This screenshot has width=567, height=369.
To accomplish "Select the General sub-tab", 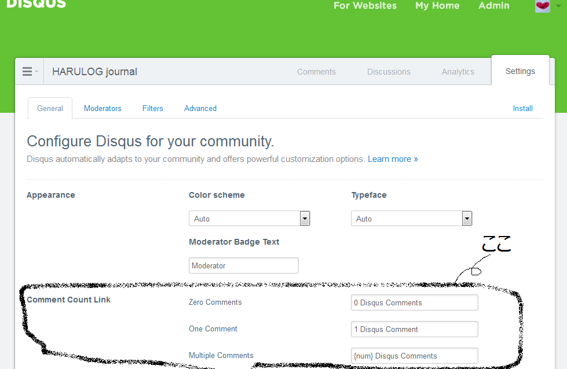I will [x=50, y=108].
